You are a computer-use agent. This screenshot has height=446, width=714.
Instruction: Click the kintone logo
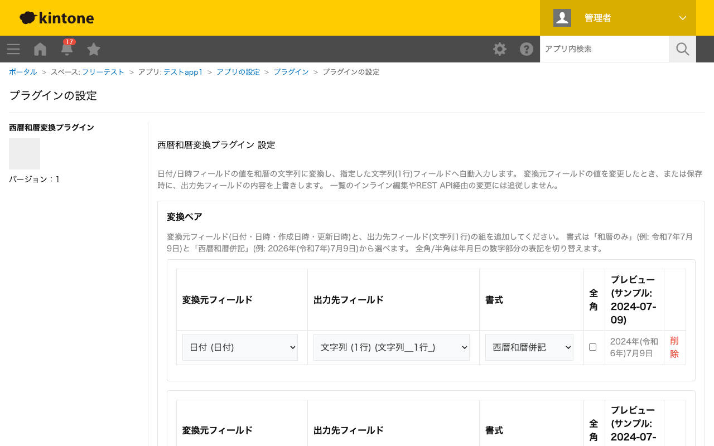point(56,18)
